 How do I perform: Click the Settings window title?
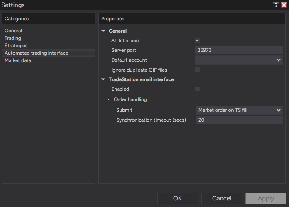point(13,5)
